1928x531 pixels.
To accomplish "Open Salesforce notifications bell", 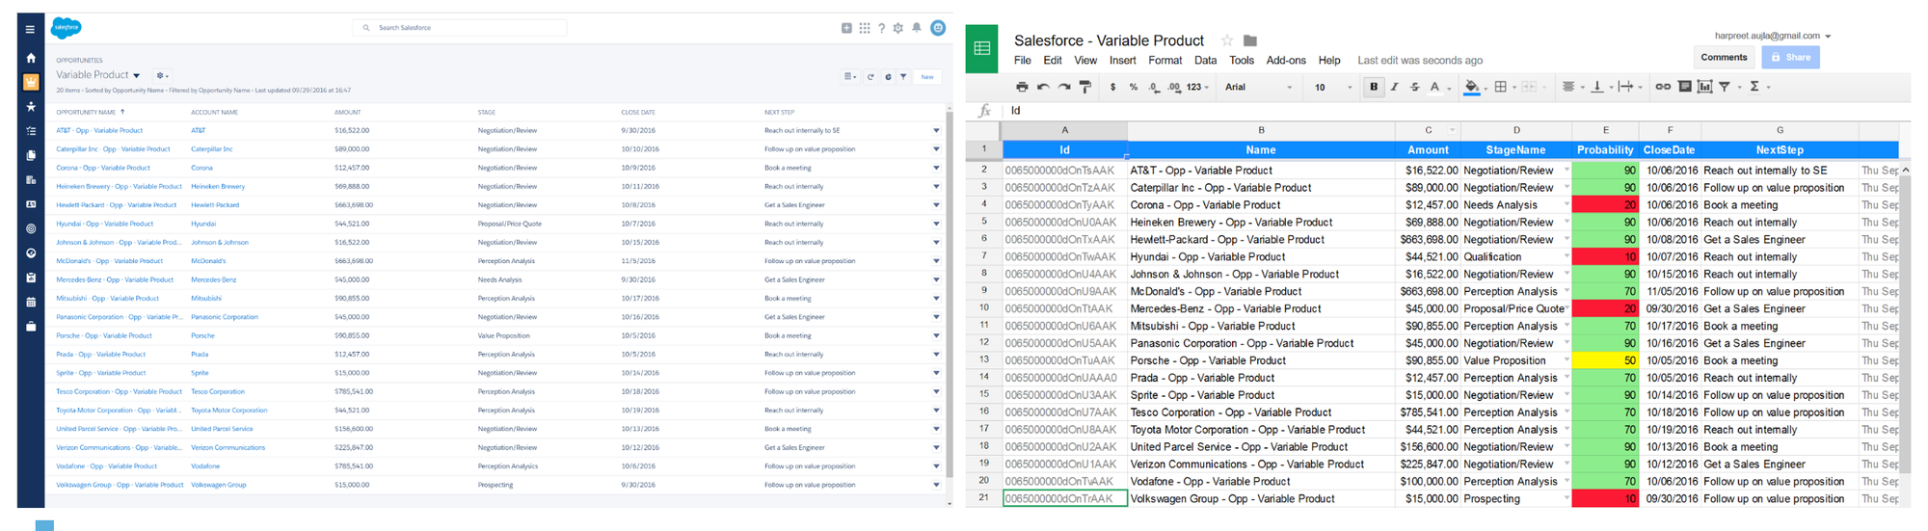I will (x=917, y=28).
